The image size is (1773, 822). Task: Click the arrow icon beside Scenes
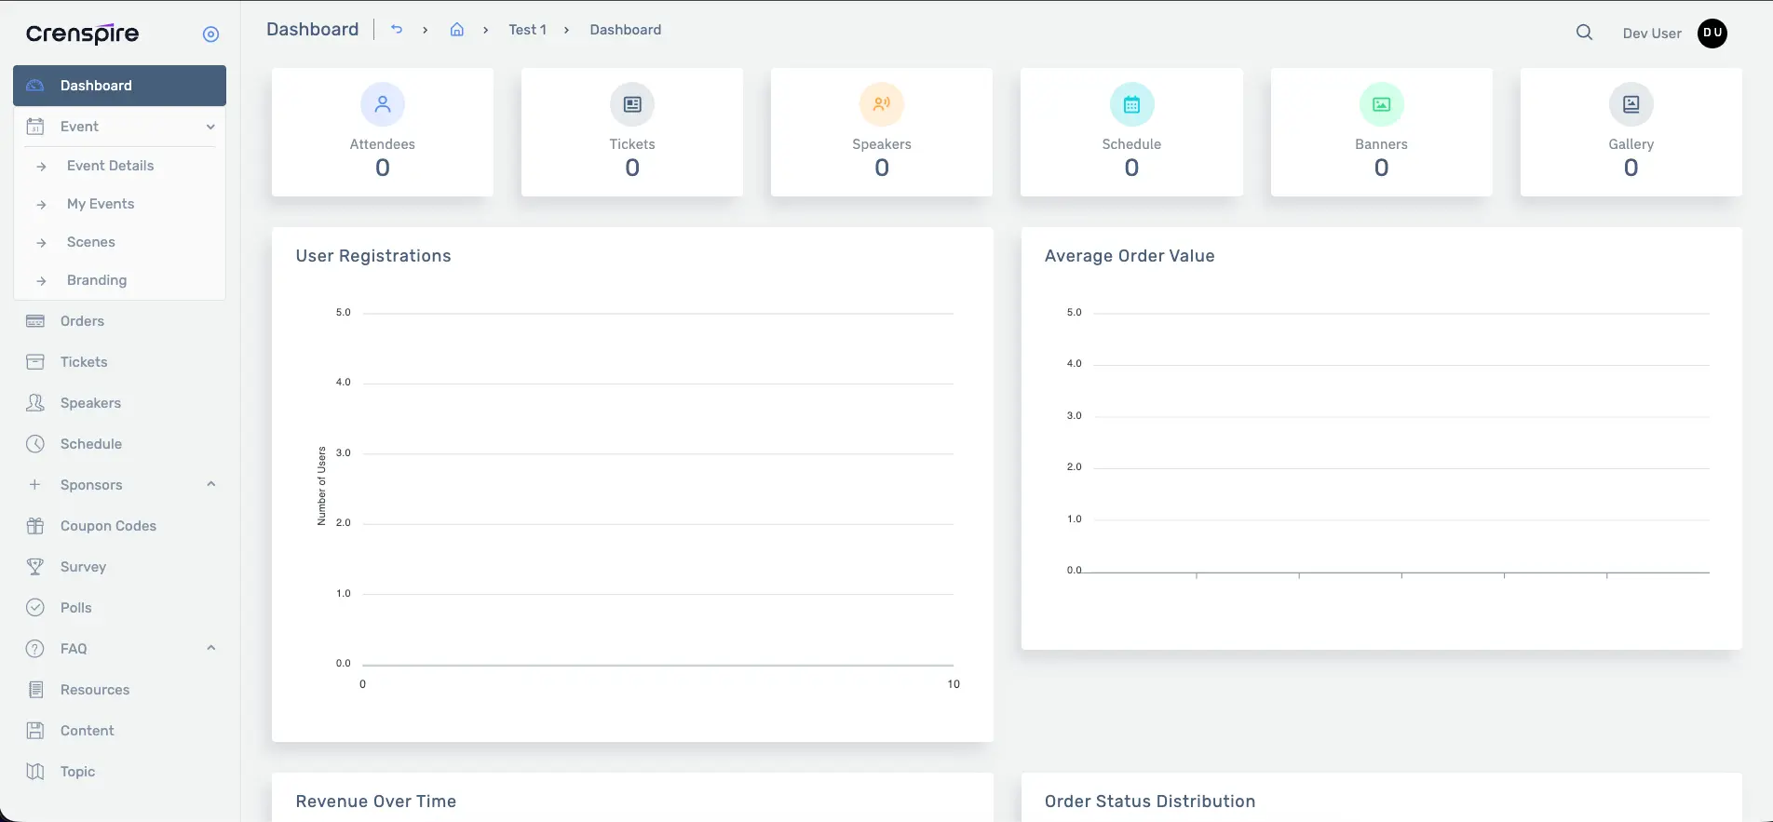pyautogui.click(x=41, y=243)
